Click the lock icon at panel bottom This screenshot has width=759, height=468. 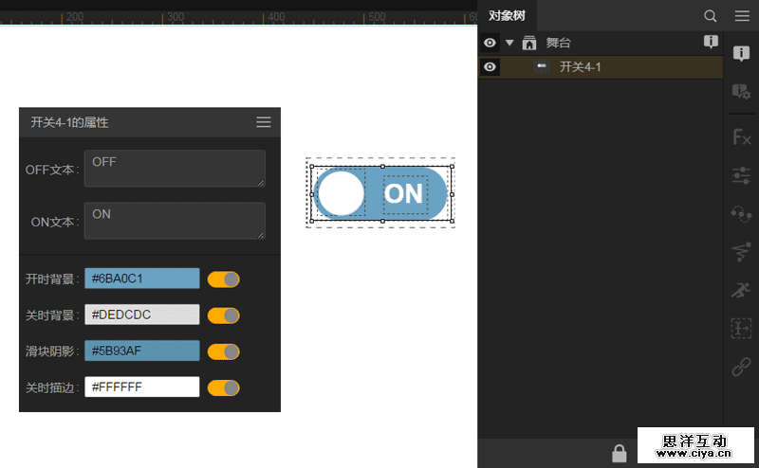620,452
